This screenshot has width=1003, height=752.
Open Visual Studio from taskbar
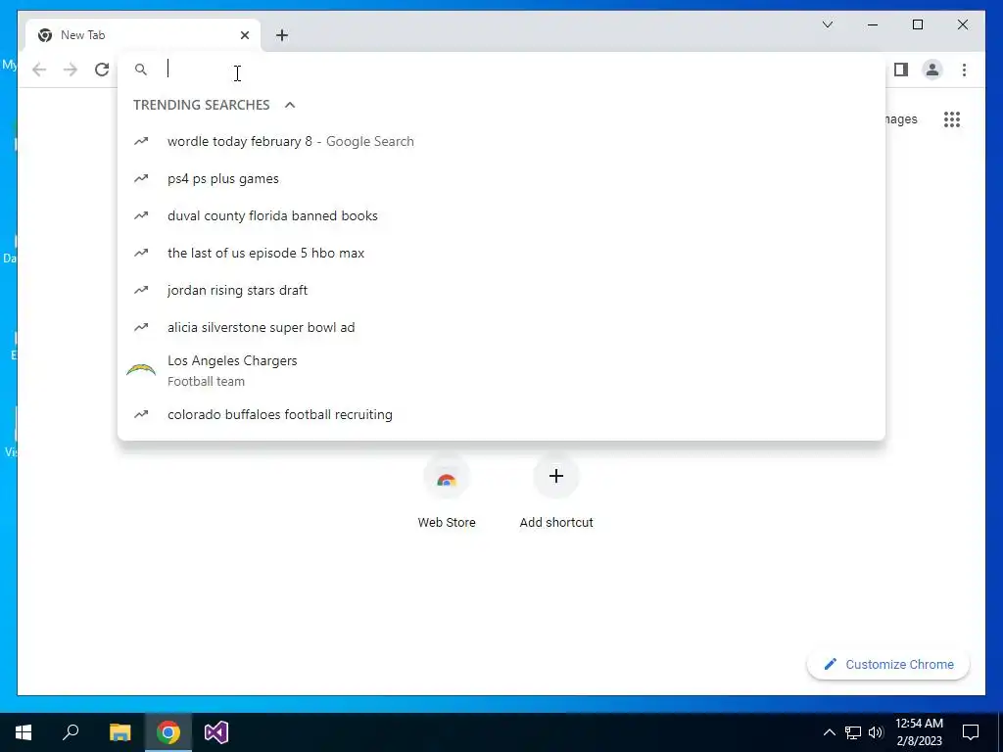click(x=216, y=732)
